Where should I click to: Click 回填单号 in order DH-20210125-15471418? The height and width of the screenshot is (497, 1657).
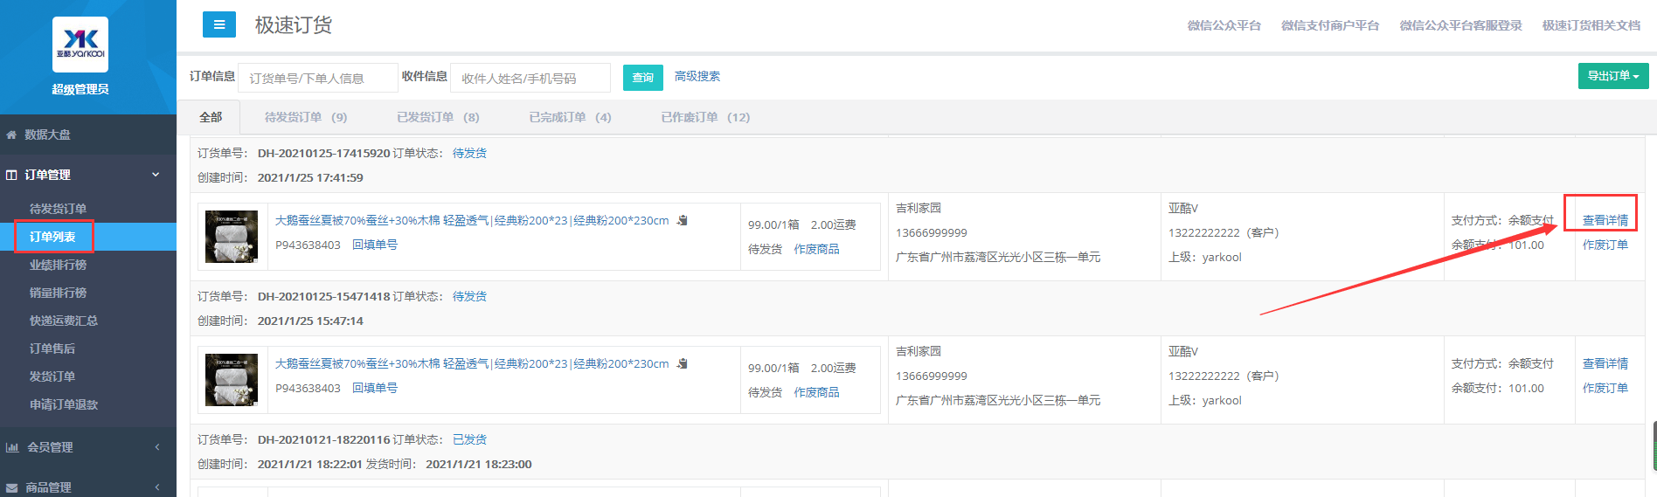click(375, 388)
